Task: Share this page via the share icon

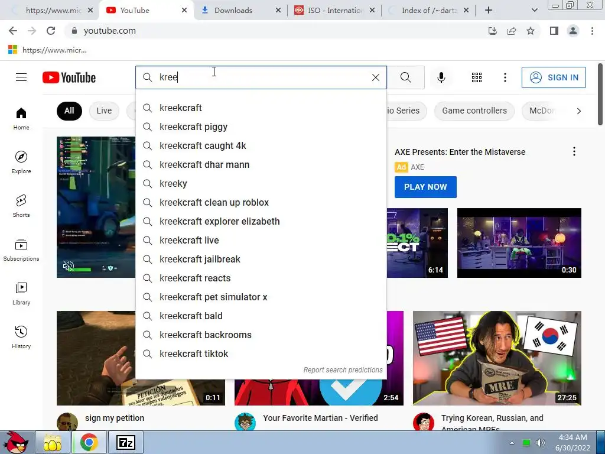Action: point(512,31)
